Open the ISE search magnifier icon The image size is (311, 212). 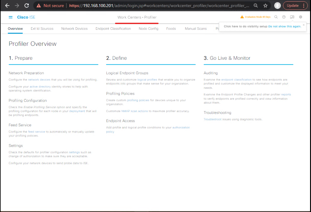tap(276, 17)
